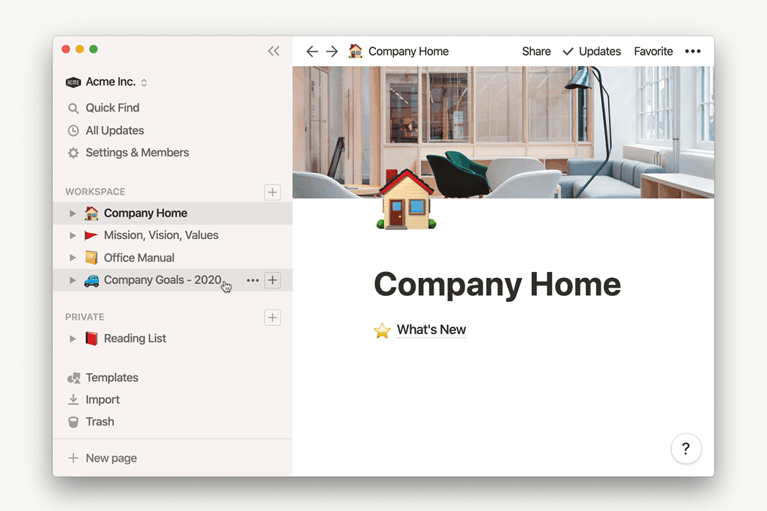Click the Acme Inc. workspace name

[x=111, y=82]
